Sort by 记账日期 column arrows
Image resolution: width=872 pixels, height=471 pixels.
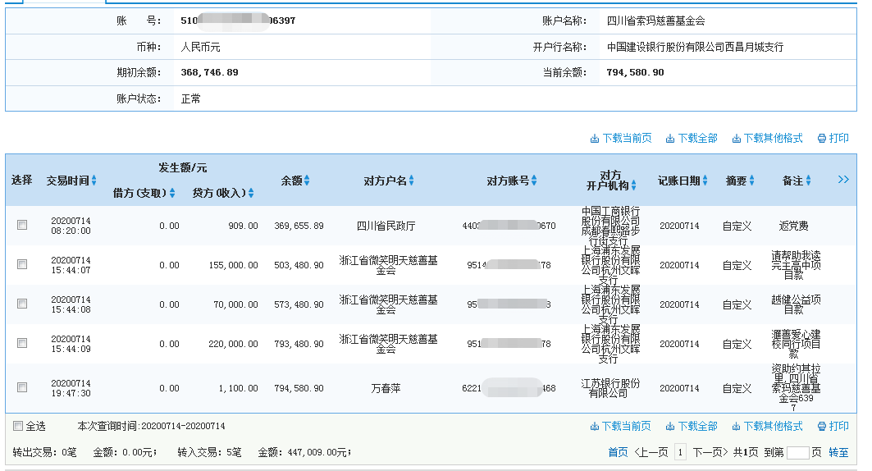tap(705, 181)
